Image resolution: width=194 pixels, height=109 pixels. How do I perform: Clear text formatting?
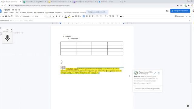[x=117, y=16]
